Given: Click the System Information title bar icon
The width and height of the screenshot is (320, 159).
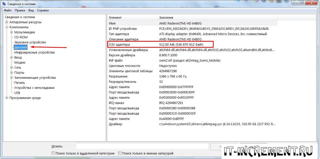Looking at the screenshot, I should tap(4, 4).
